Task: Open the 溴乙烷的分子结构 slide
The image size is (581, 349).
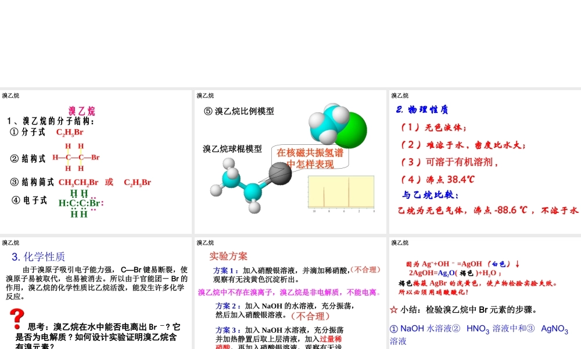Action: pyautogui.click(x=96, y=162)
